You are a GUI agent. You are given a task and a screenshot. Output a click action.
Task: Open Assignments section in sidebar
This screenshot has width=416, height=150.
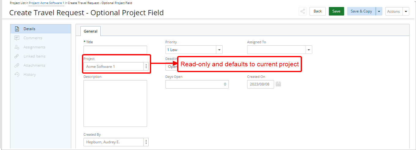[x=34, y=47]
